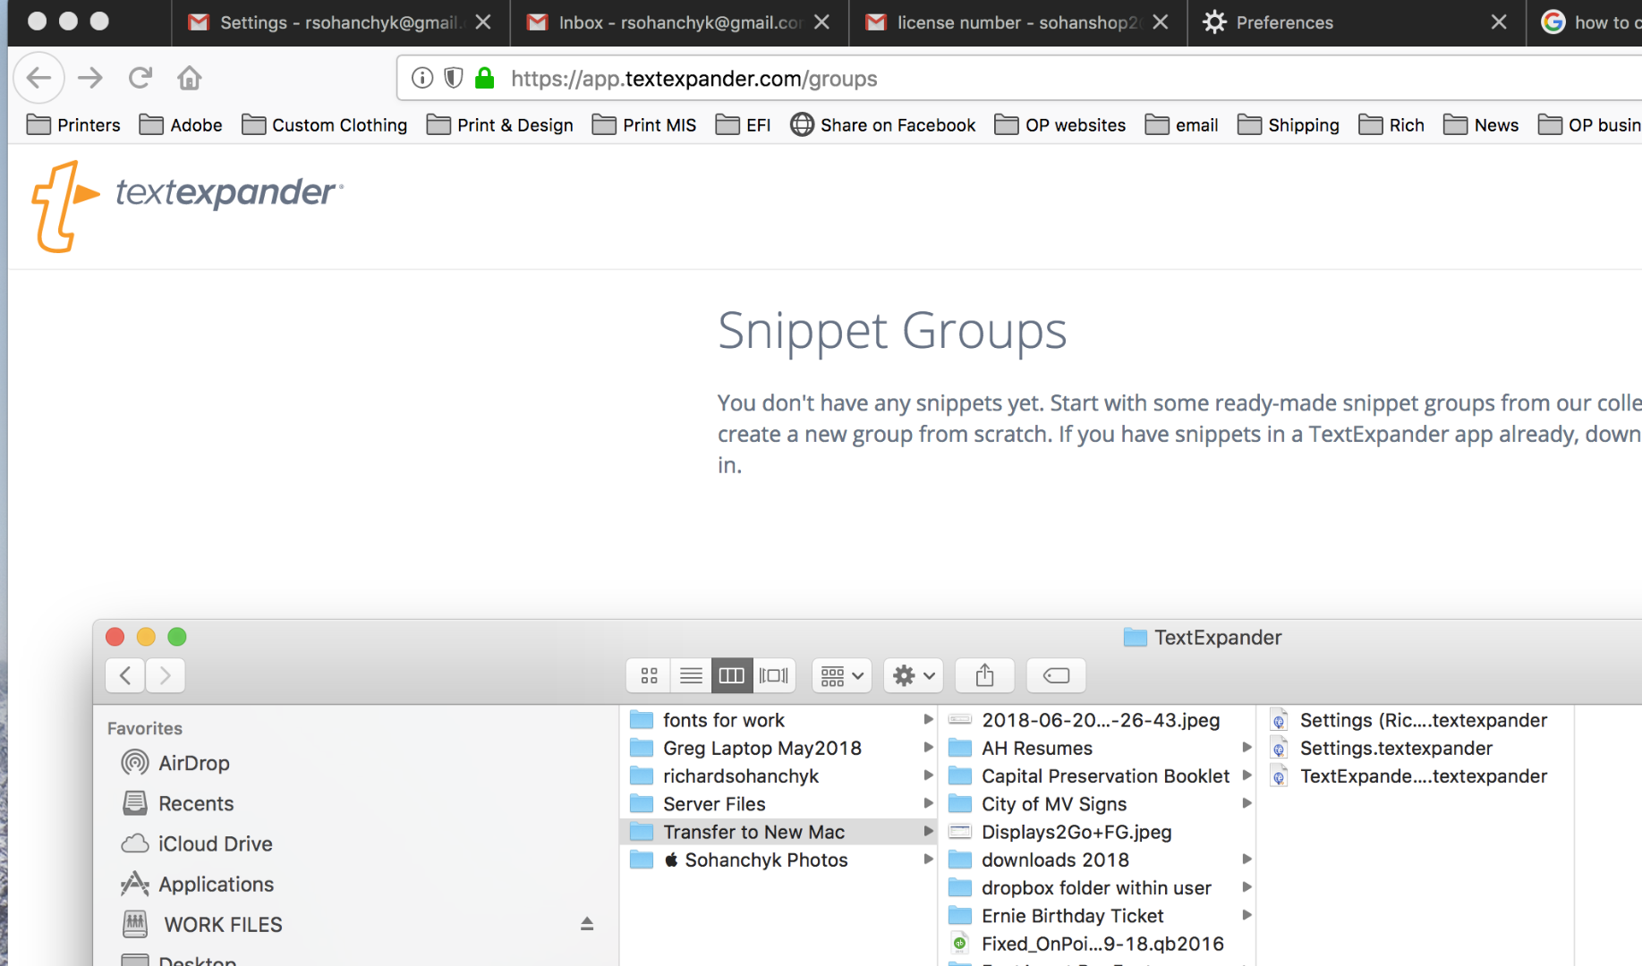Select the richardsohanchyk folder
This screenshot has height=966, width=1642.
pos(778,775)
